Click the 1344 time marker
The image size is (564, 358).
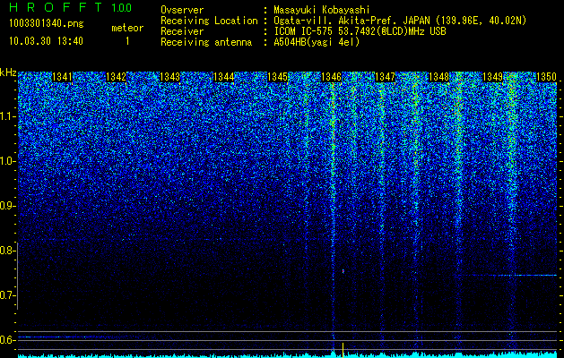[x=224, y=77]
